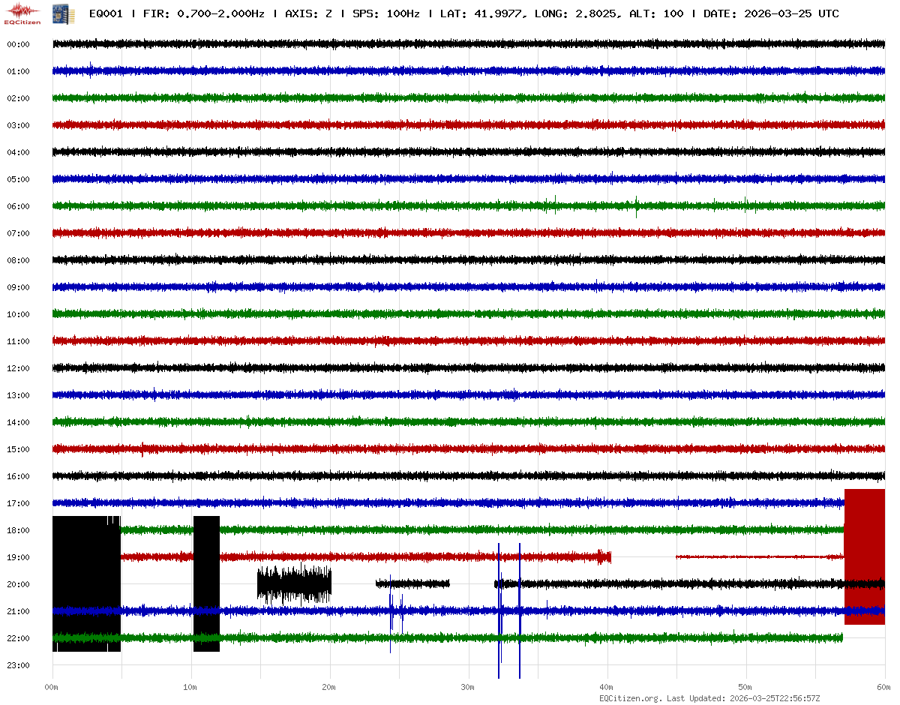Click the EQCitizen seismograph logo
The image size is (900, 705).
[x=23, y=13]
